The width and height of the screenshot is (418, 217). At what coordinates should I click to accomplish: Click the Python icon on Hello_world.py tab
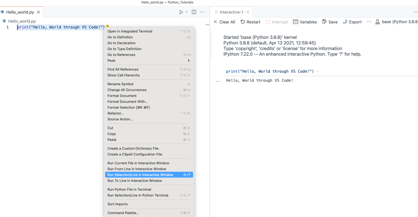click(3, 12)
